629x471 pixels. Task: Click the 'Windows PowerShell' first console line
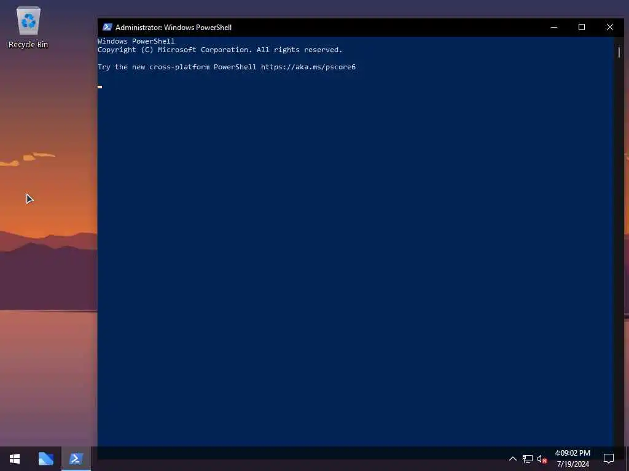[x=136, y=41]
